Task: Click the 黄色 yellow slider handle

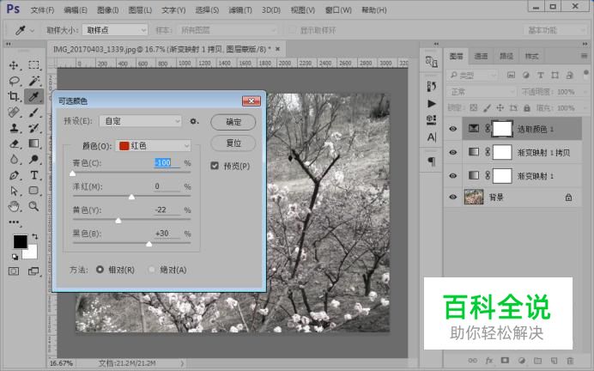Action: pos(118,221)
